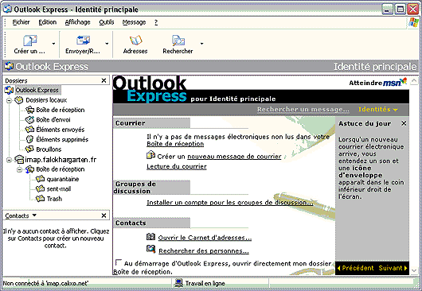
Task: Click the Atteindre msn link
Action: pyautogui.click(x=378, y=83)
